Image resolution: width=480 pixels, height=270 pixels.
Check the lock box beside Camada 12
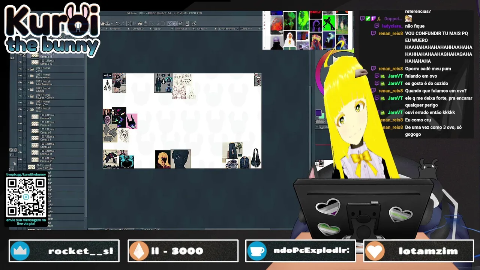(24, 62)
